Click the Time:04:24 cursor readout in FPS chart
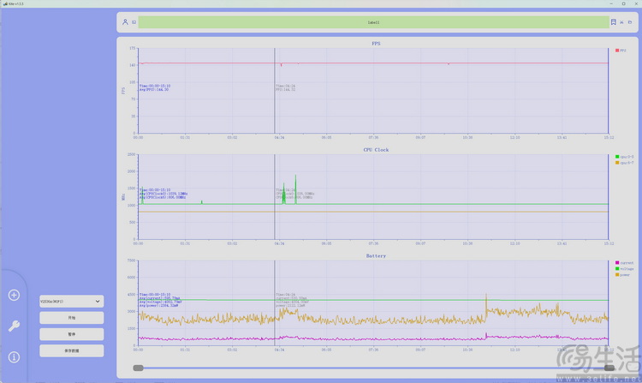 coord(285,86)
